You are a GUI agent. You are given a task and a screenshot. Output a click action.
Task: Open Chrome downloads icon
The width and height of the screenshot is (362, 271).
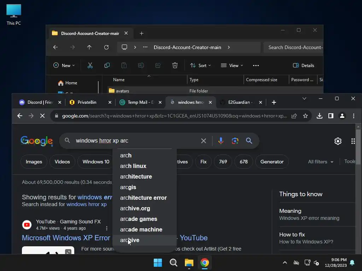320,116
